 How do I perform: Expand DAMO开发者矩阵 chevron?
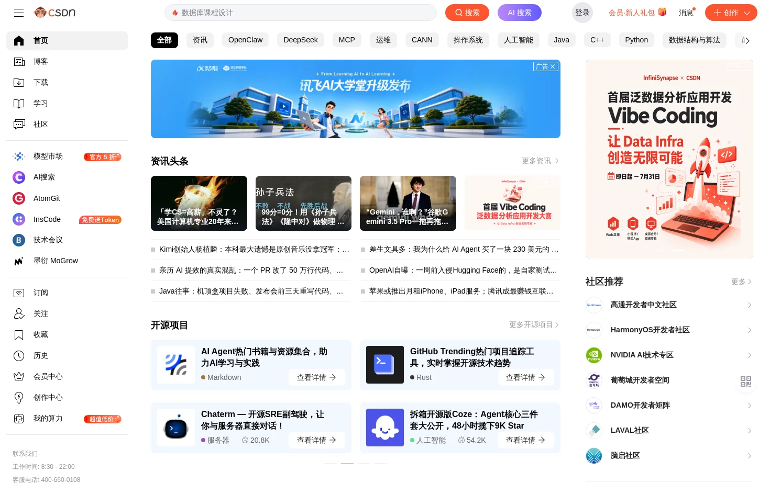click(750, 406)
